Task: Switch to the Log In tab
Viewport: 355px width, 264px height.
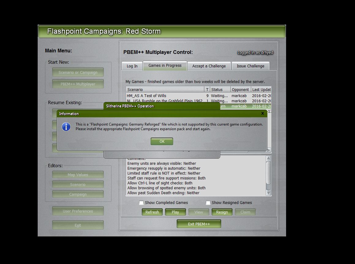Action: pos(132,66)
